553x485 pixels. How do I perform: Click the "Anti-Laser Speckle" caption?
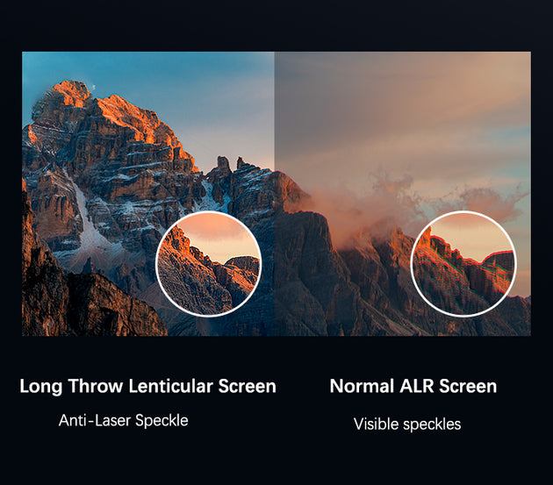pos(124,420)
